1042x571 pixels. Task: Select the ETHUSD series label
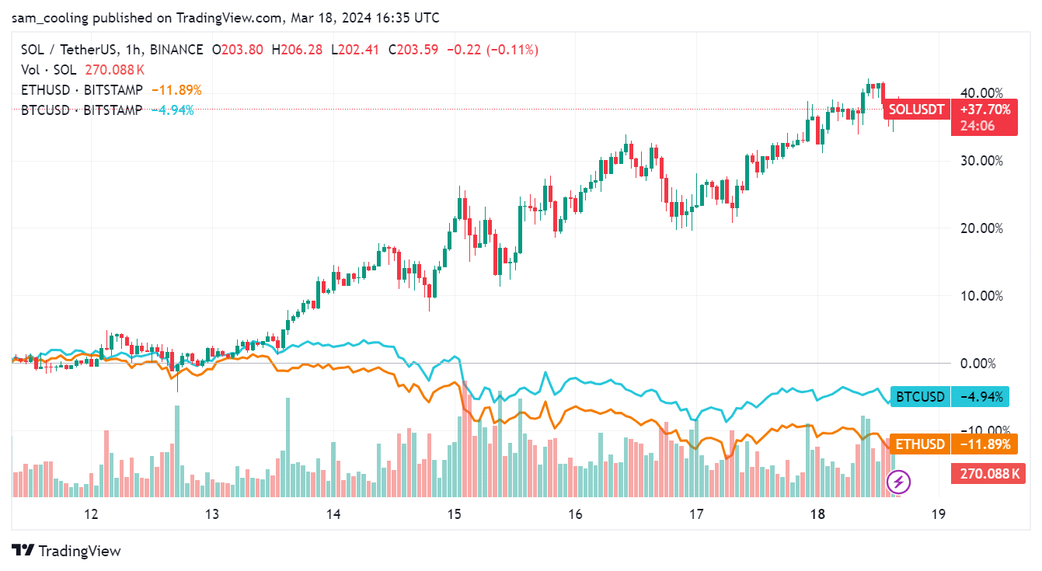coord(921,444)
